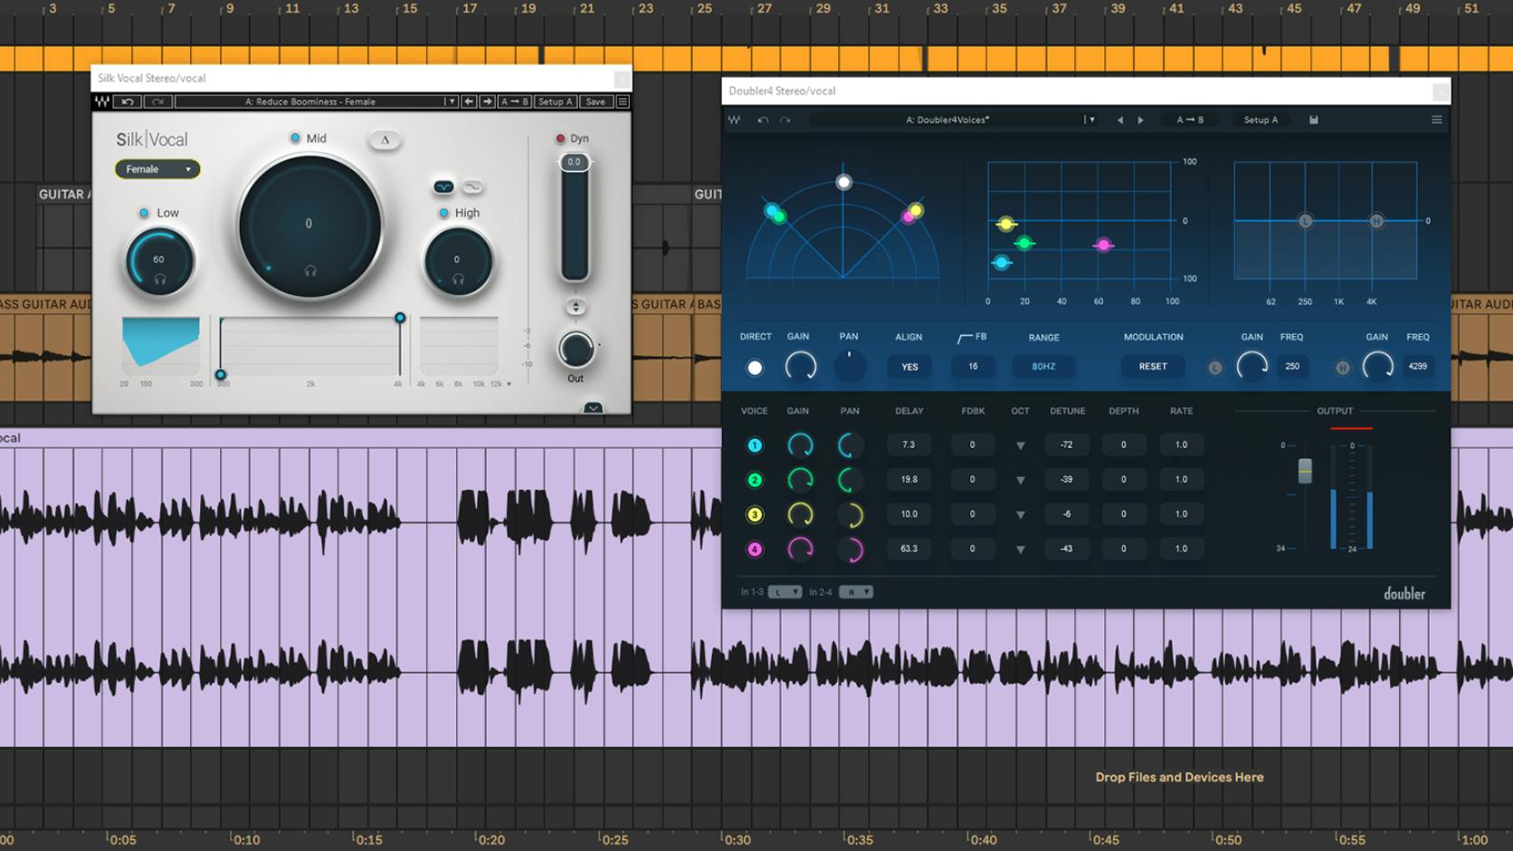Open In 1-3 input selector dropdown
This screenshot has width=1513, height=851.
pyautogui.click(x=785, y=592)
